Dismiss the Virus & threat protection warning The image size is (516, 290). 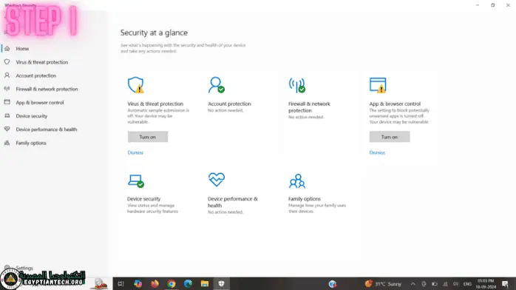click(135, 152)
